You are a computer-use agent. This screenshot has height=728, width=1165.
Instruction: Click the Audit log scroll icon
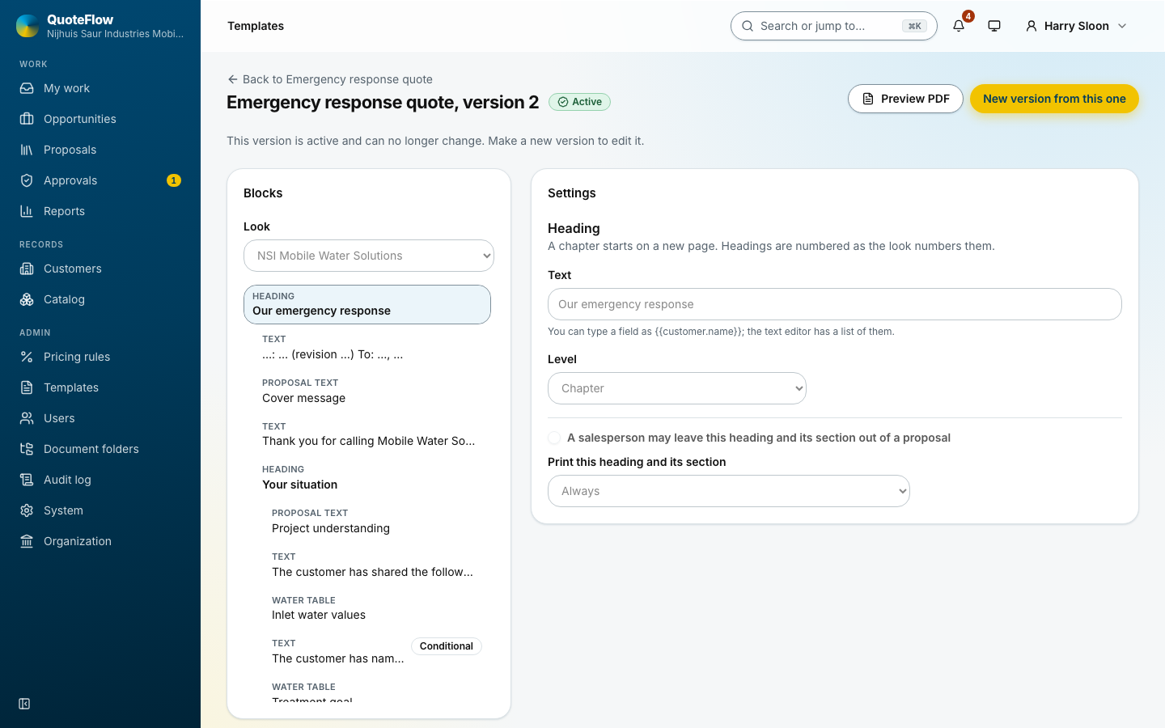(x=27, y=480)
